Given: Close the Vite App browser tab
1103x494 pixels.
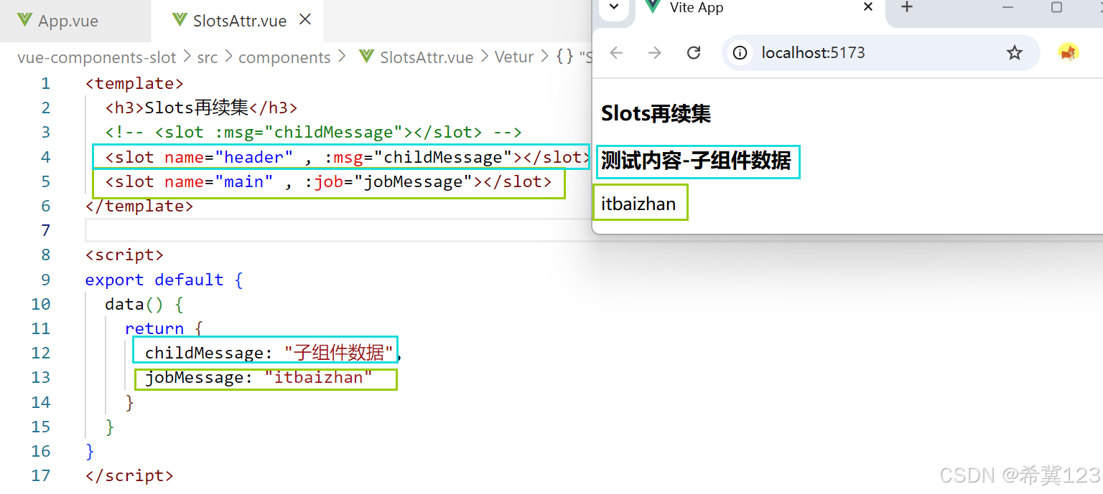Looking at the screenshot, I should (x=867, y=7).
